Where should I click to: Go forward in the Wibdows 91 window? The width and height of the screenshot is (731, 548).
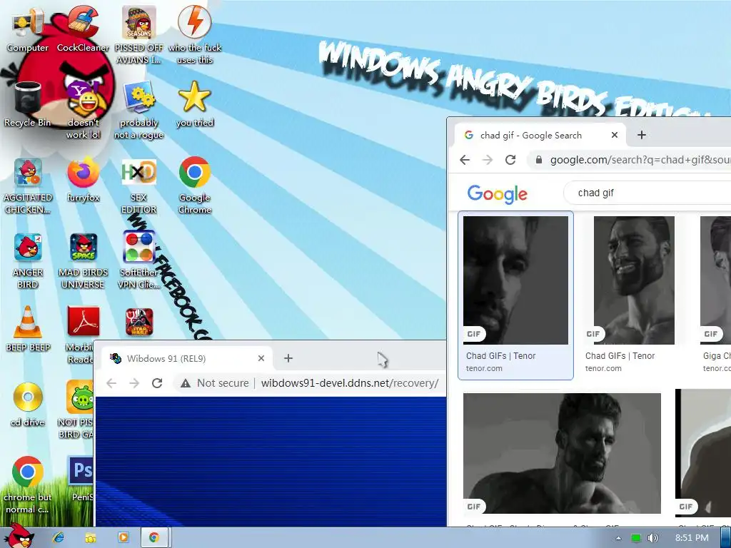[x=134, y=383]
